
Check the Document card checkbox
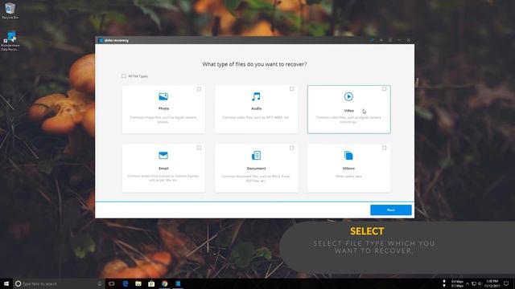tap(291, 148)
